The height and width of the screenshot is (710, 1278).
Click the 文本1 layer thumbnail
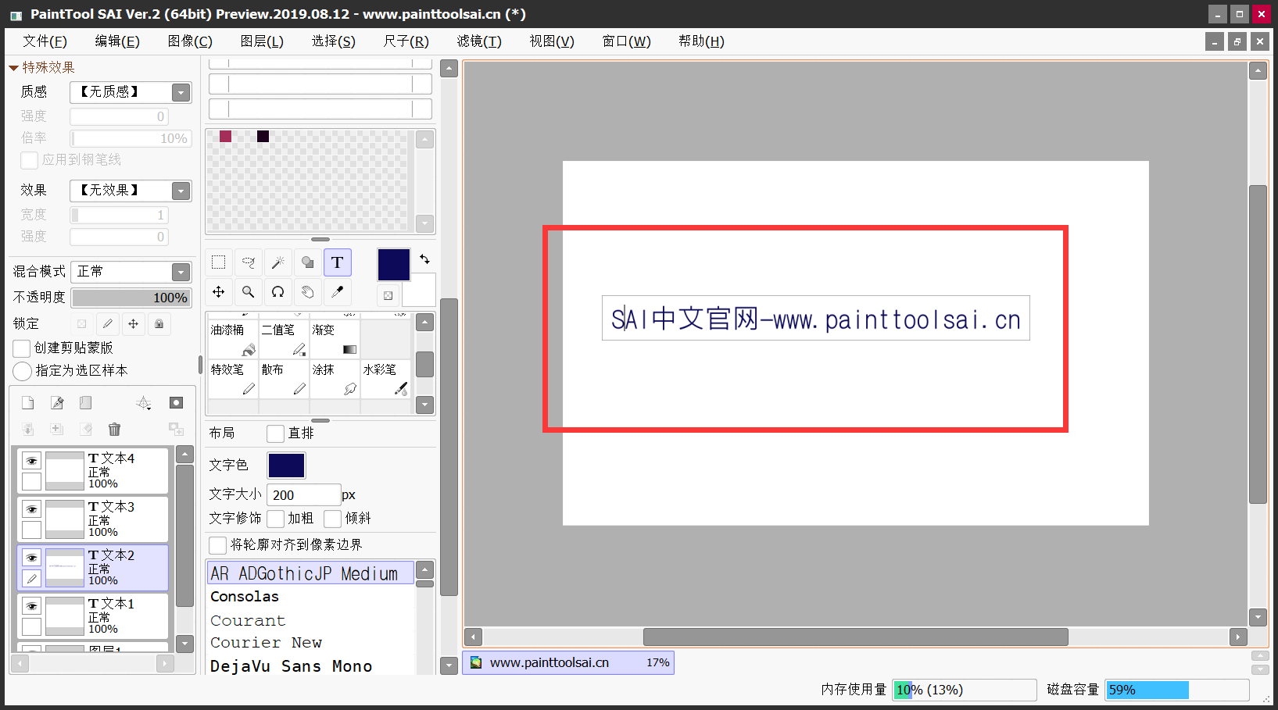coord(65,617)
